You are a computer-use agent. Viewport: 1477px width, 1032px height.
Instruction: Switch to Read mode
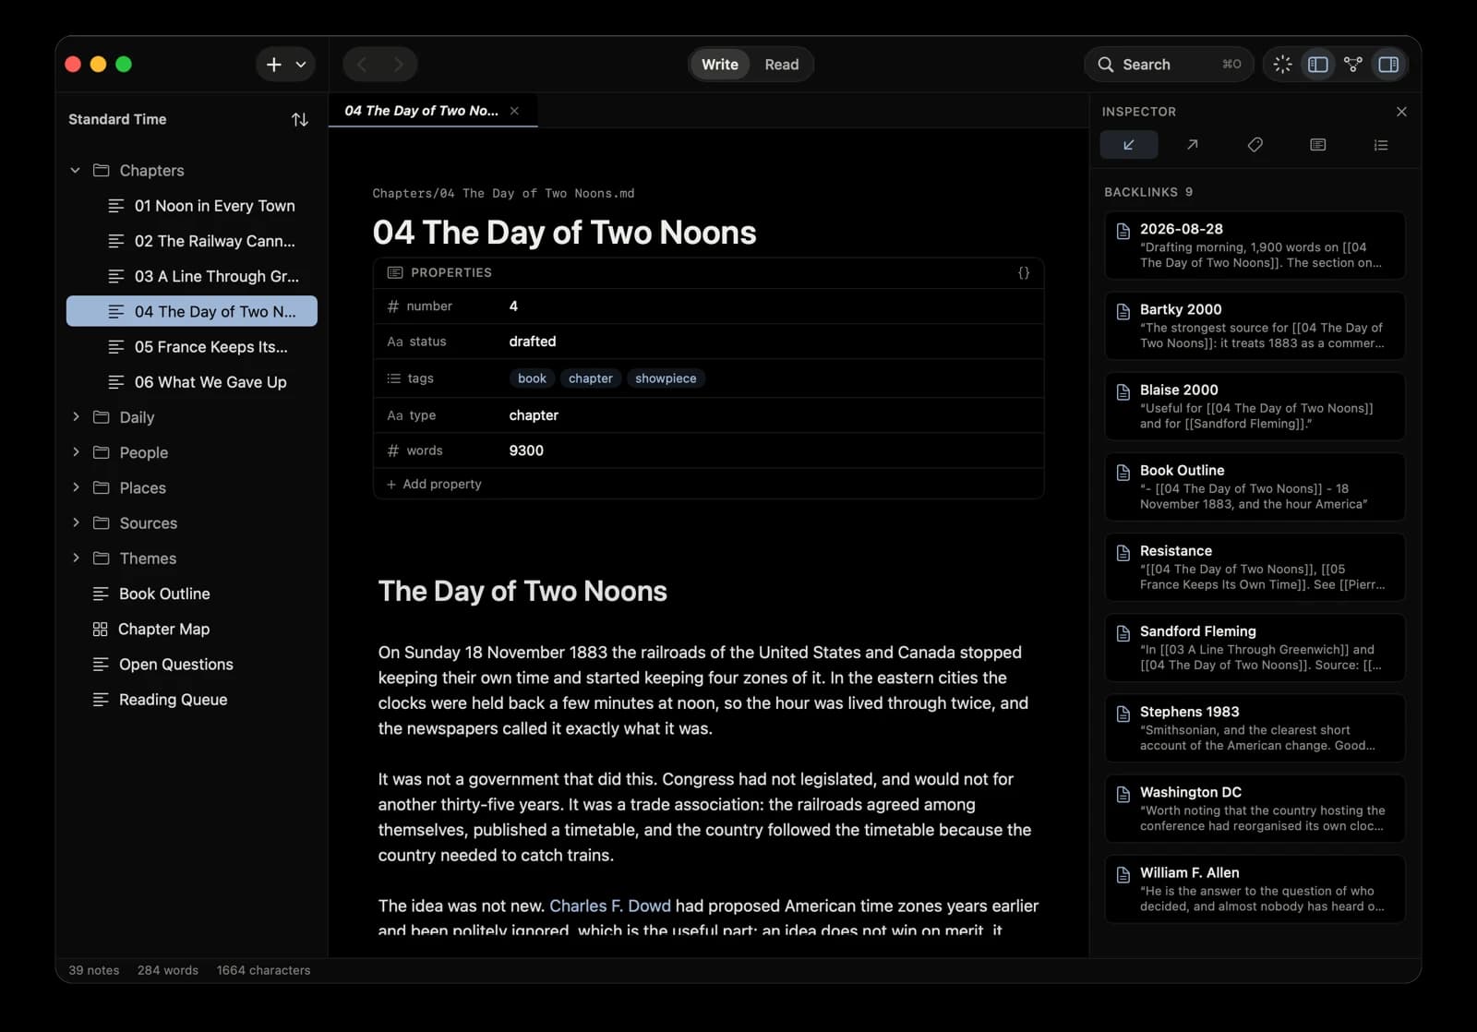[782, 65]
